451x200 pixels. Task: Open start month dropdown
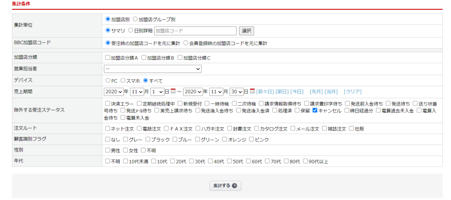(x=137, y=92)
